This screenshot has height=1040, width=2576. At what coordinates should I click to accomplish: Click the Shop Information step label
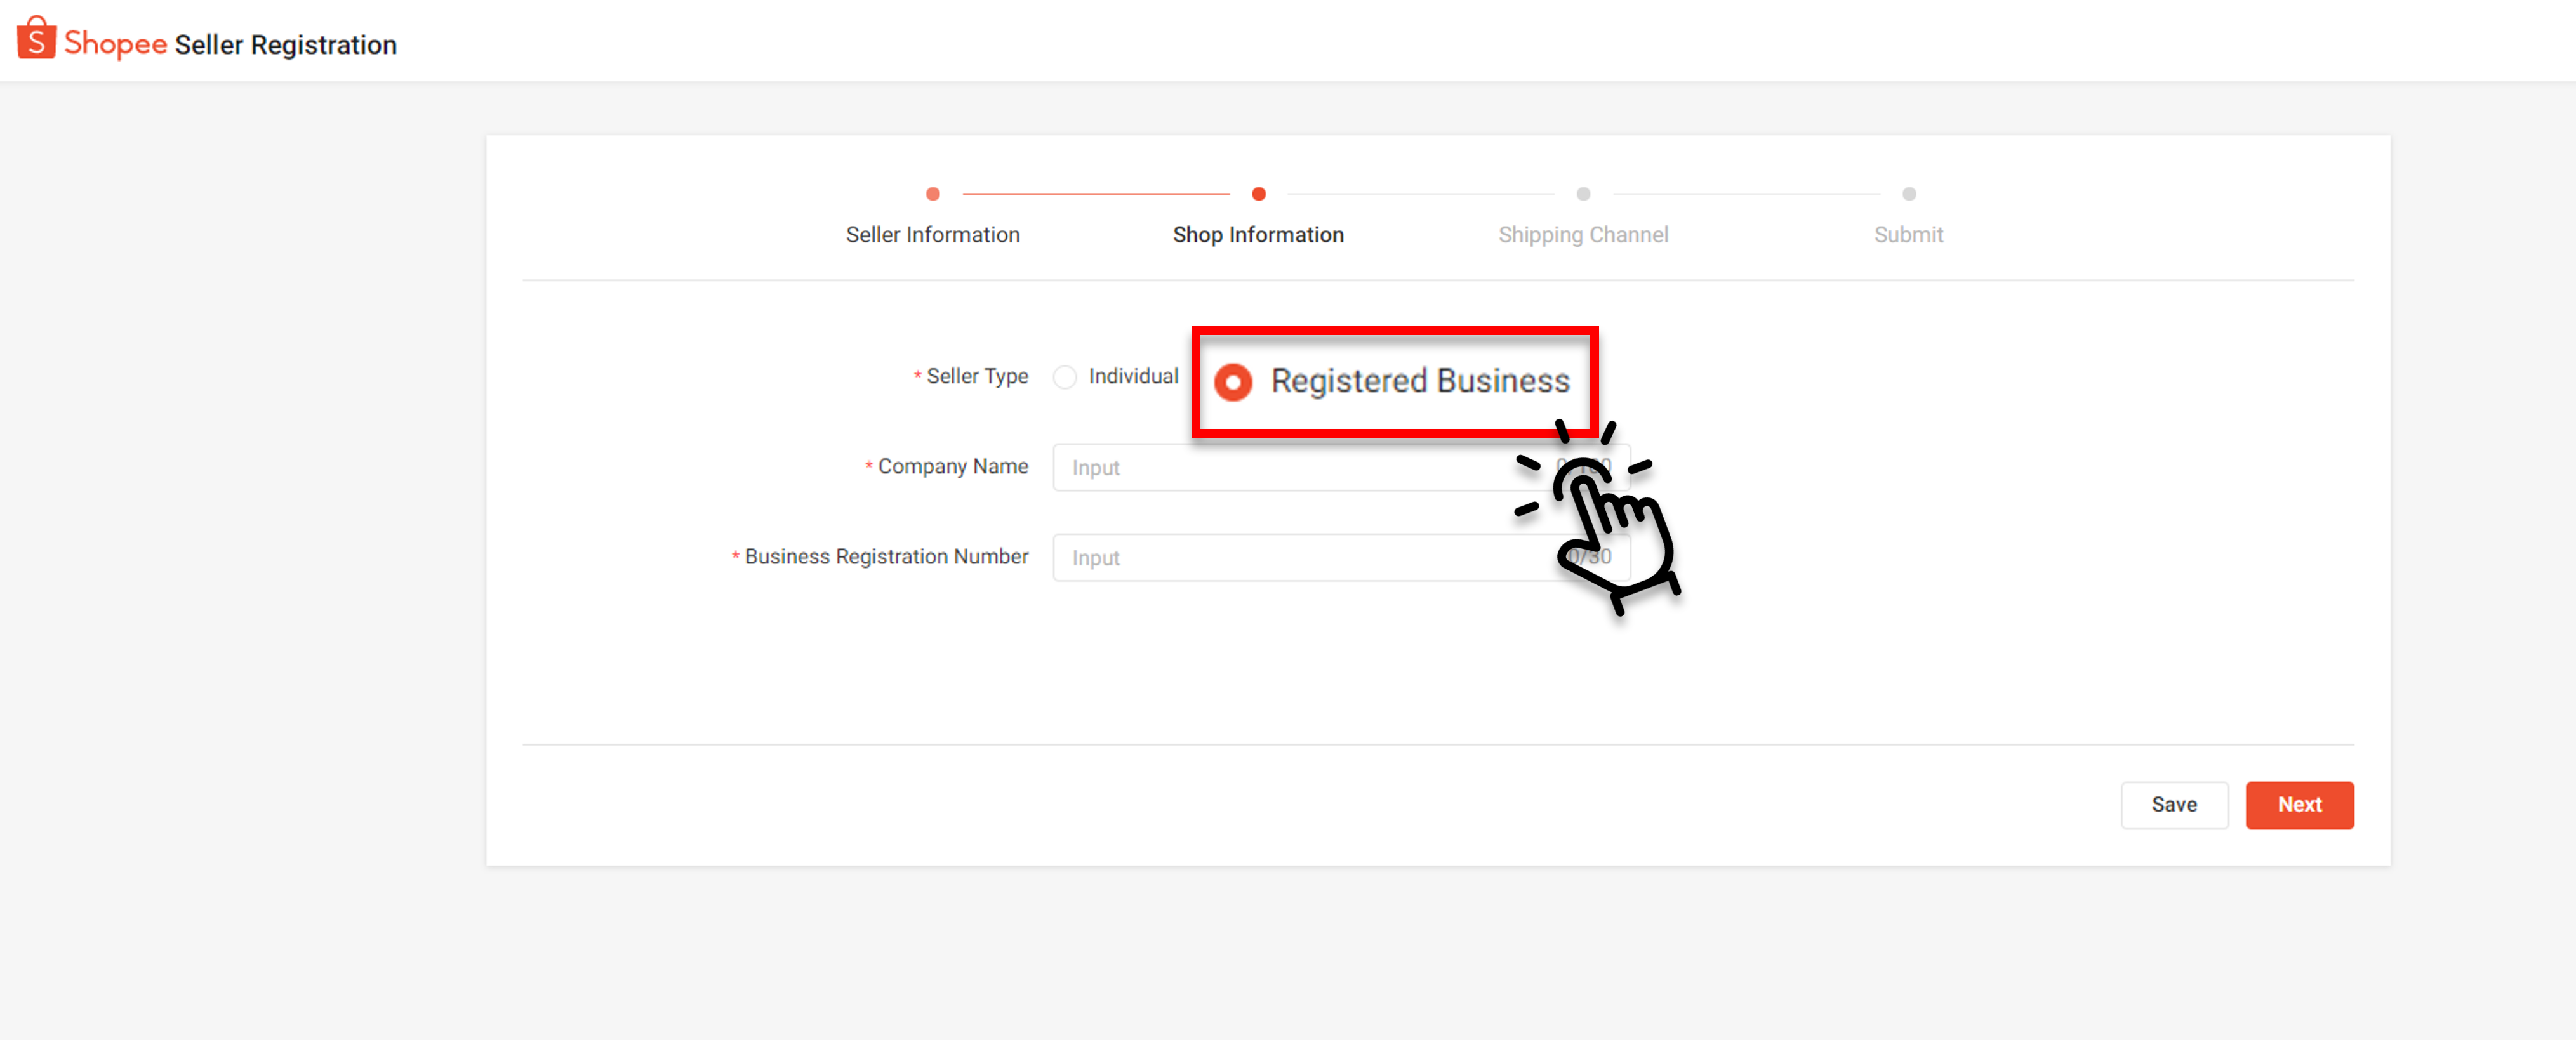click(1259, 234)
